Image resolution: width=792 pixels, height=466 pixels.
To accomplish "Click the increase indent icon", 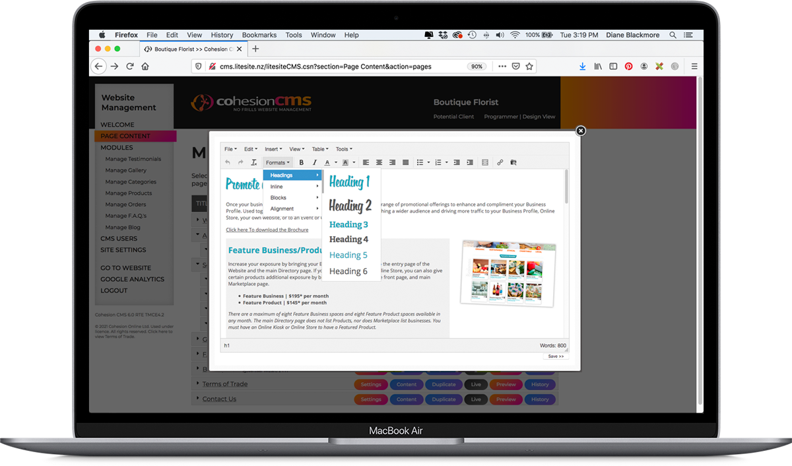I will [x=470, y=162].
